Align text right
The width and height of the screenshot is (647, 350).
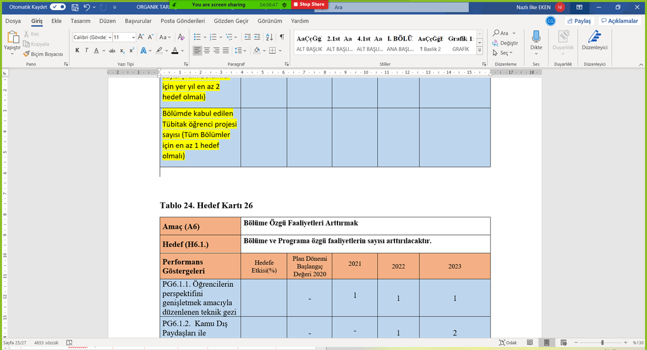pos(216,51)
